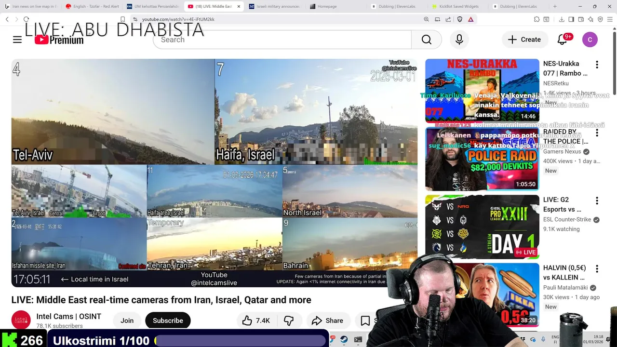
Task: Click the Brave Rewards triangle icon
Action: click(470, 19)
